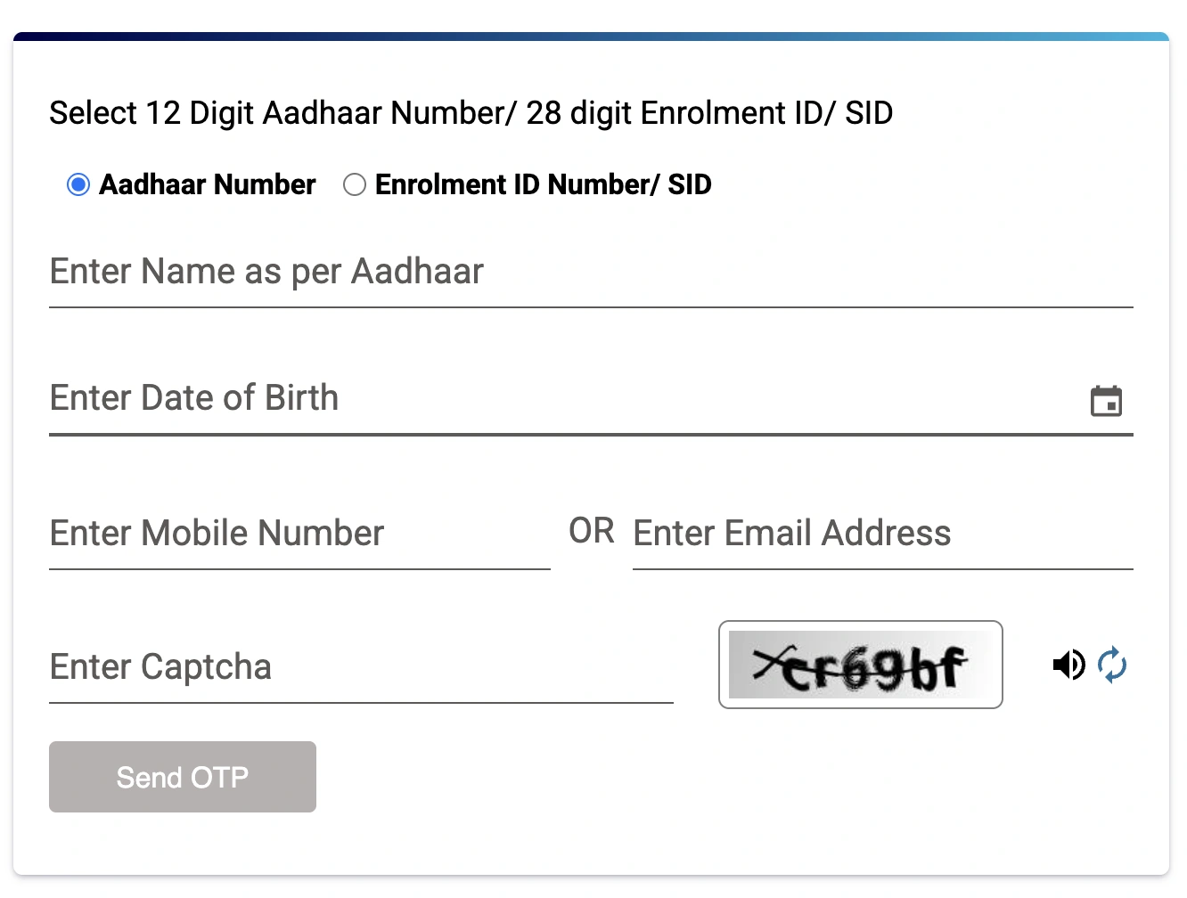Open the calendar to pick date of birth
1187x898 pixels.
point(1107,402)
